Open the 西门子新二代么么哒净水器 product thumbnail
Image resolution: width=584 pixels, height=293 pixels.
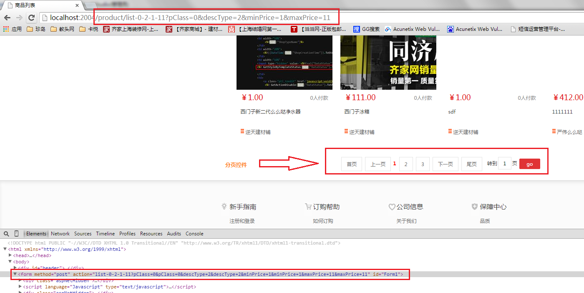tap(284, 63)
